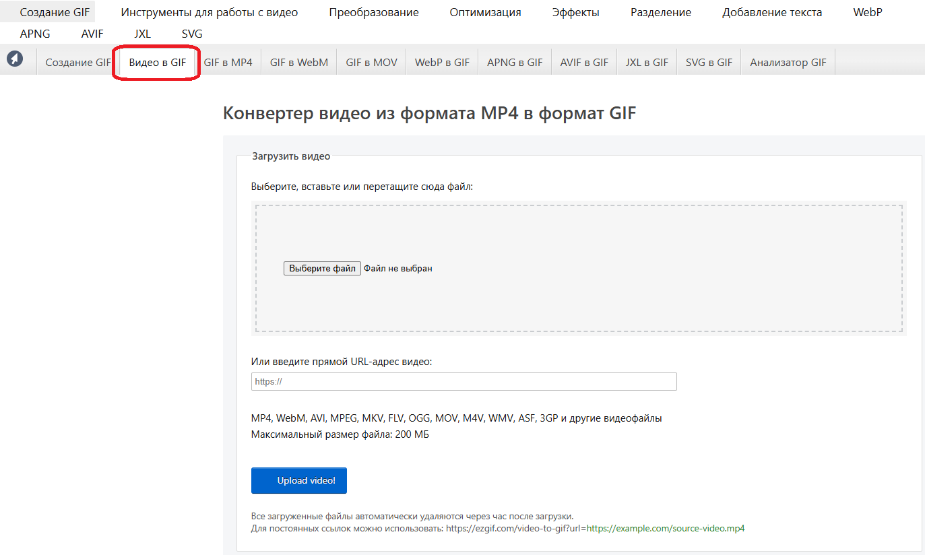The image size is (925, 555).
Task: Open the APNG в GIF tab
Action: tap(515, 63)
